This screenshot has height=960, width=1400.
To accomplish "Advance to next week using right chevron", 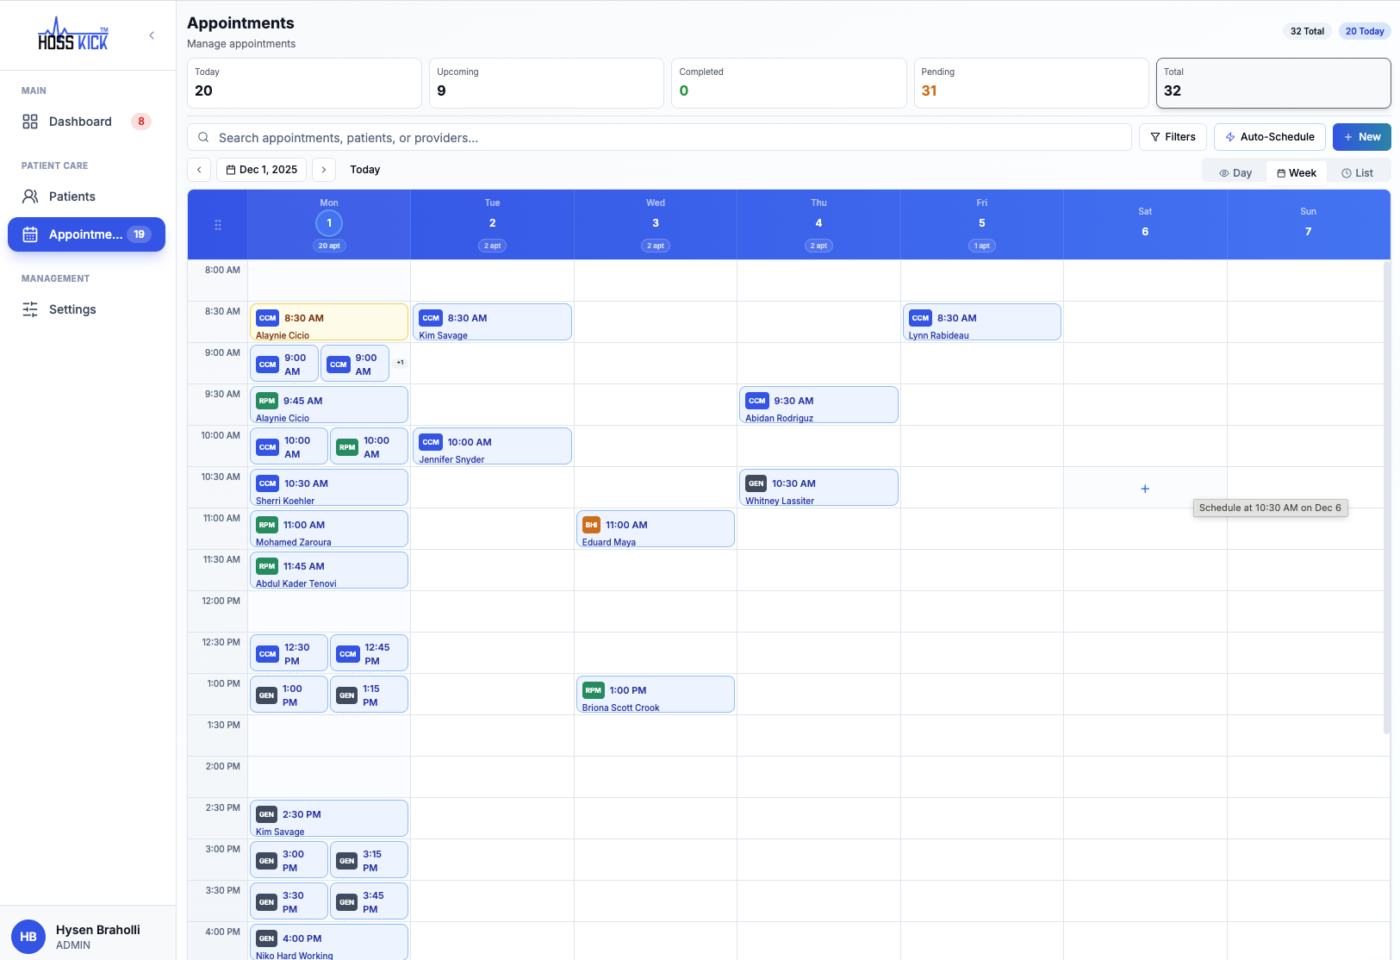I will click(323, 170).
